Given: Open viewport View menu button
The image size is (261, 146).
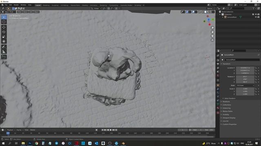Looking at the screenshot, I should (20, 12).
